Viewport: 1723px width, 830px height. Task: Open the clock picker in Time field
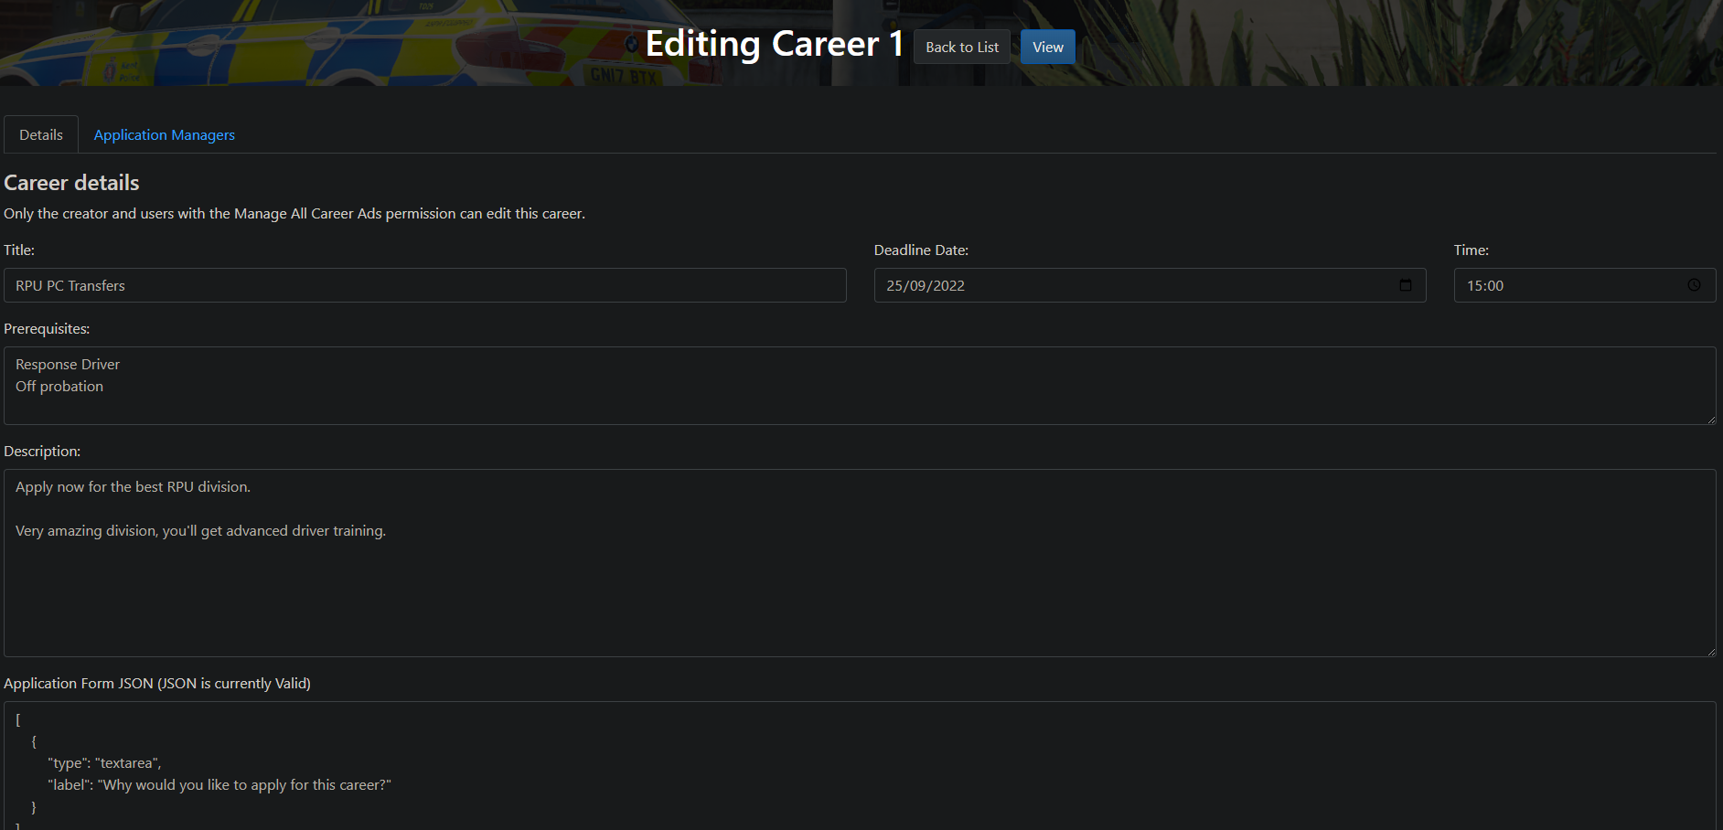pos(1694,285)
